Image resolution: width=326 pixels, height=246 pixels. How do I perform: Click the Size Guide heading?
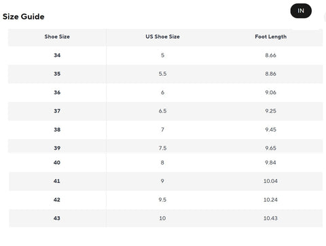pyautogui.click(x=24, y=16)
